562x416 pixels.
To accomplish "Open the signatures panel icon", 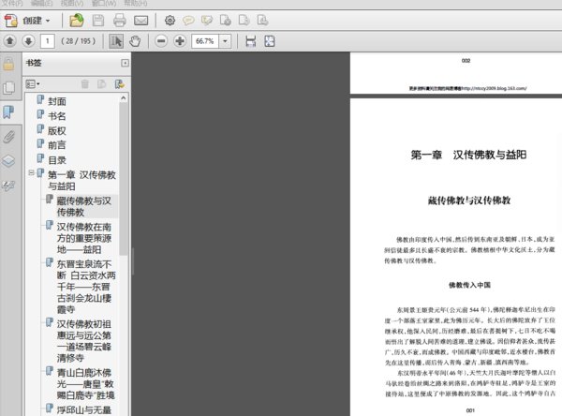I will point(8,186).
